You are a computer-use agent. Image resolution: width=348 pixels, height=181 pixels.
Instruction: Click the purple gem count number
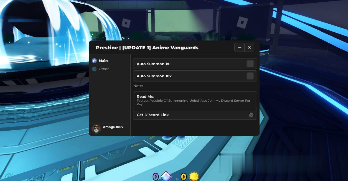[156, 177]
